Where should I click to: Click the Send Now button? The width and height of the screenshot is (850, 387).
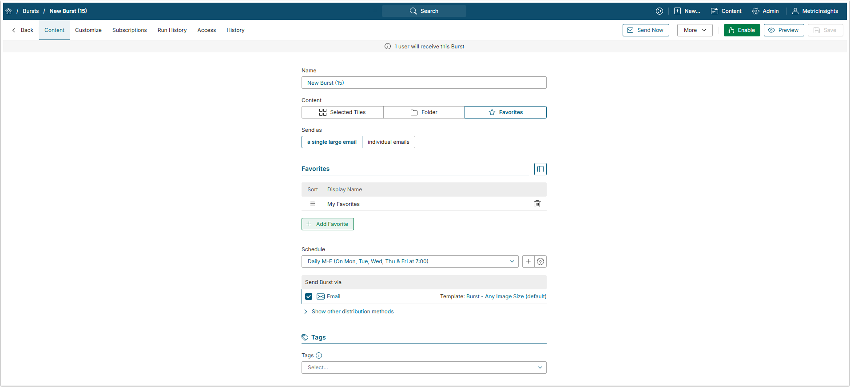pyautogui.click(x=645, y=30)
